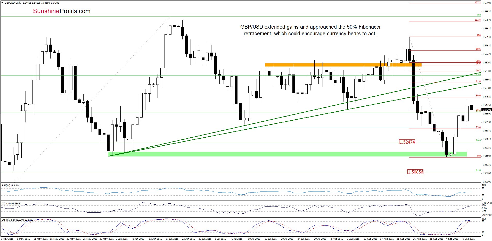Click the GBP/USD extended gains annotation text
This screenshot has width=492, height=241.
pos(310,30)
